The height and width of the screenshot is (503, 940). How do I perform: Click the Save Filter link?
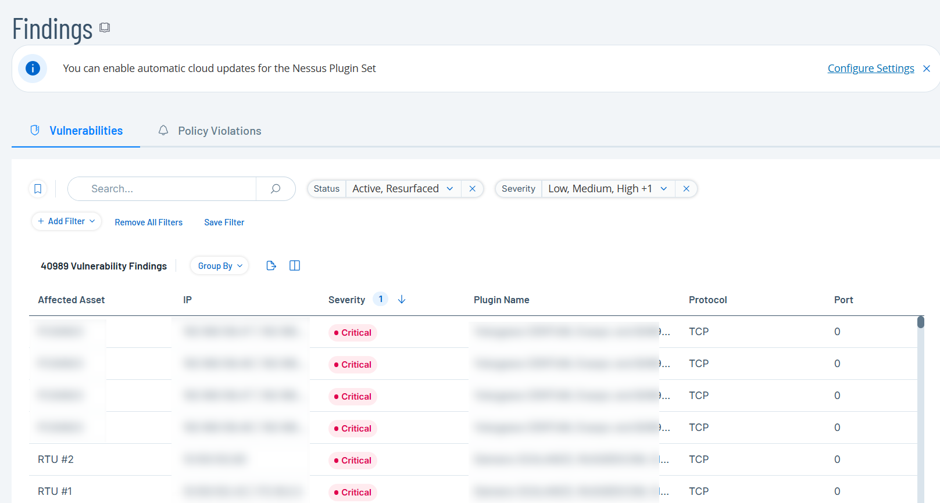[x=224, y=222]
